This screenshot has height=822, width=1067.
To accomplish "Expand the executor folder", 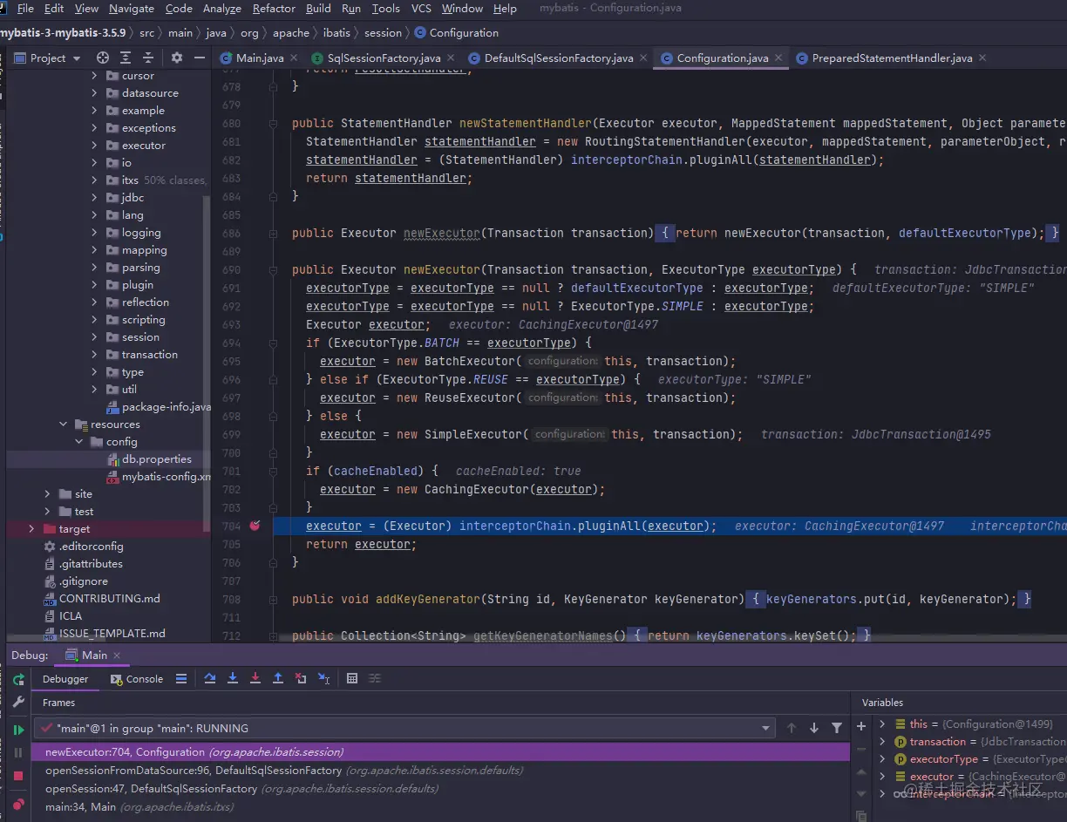I will (x=94, y=146).
